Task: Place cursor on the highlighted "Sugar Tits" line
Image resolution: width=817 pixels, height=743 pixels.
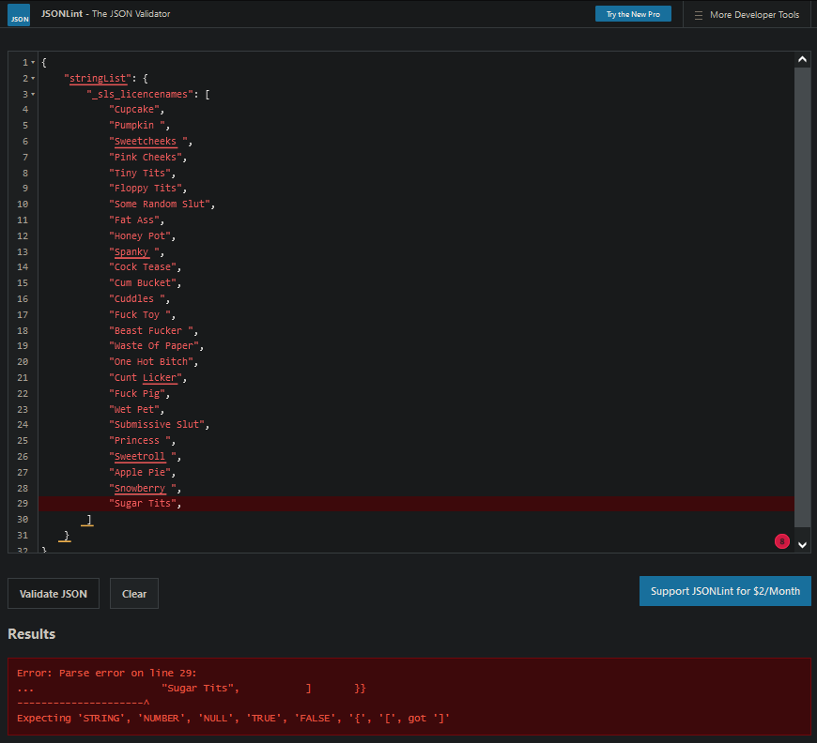Action: point(416,504)
